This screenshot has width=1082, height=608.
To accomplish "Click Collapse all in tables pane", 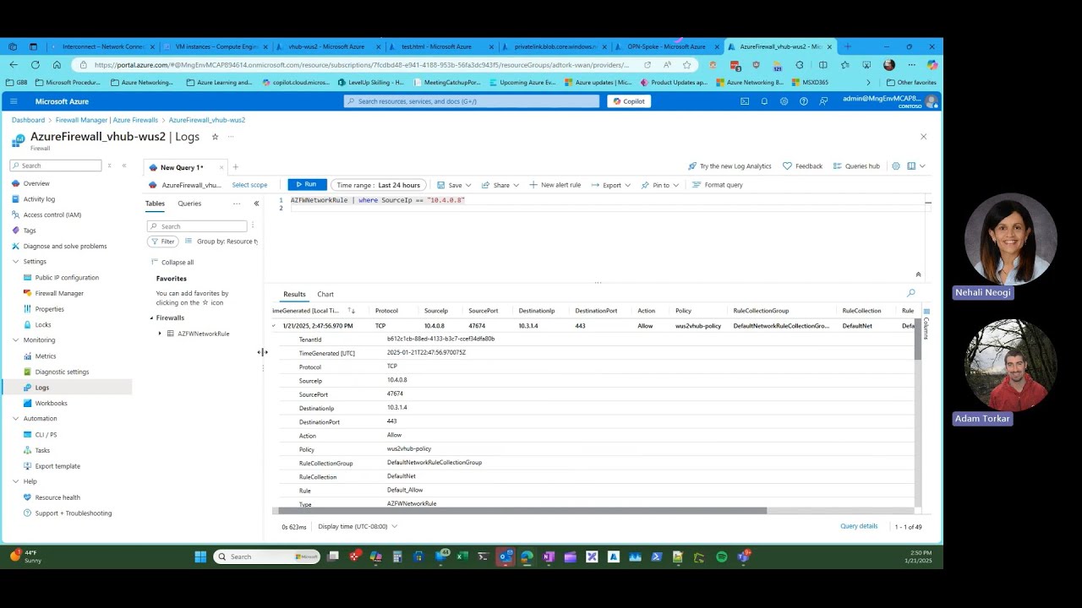I will pyautogui.click(x=172, y=263).
